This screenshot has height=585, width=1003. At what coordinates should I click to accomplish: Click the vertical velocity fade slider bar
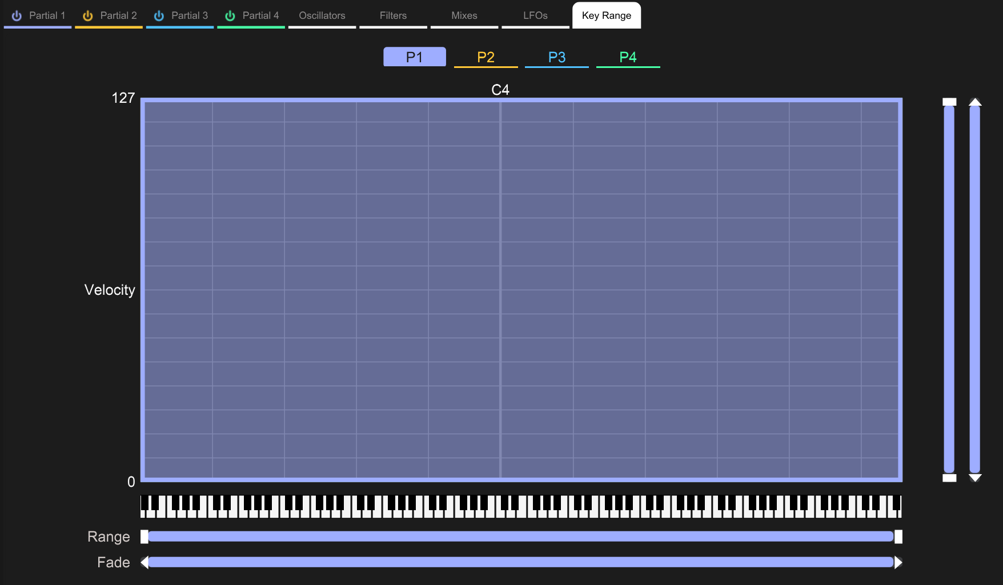click(x=975, y=290)
